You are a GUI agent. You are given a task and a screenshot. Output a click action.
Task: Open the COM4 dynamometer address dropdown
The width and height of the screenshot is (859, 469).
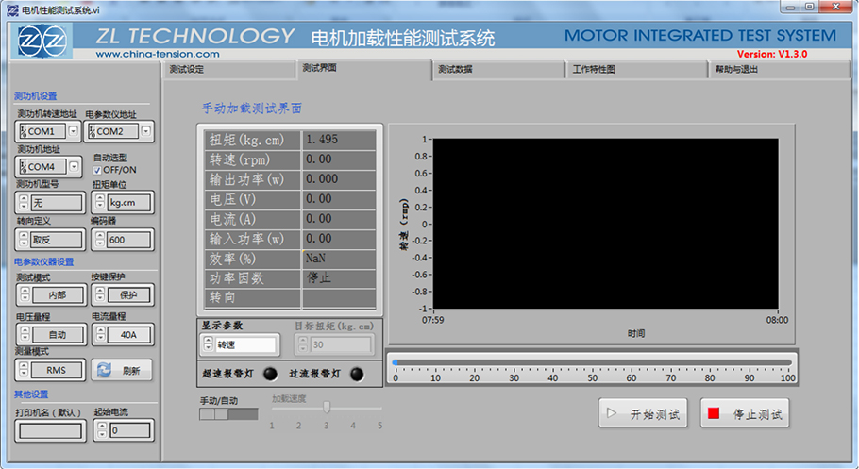pos(73,166)
